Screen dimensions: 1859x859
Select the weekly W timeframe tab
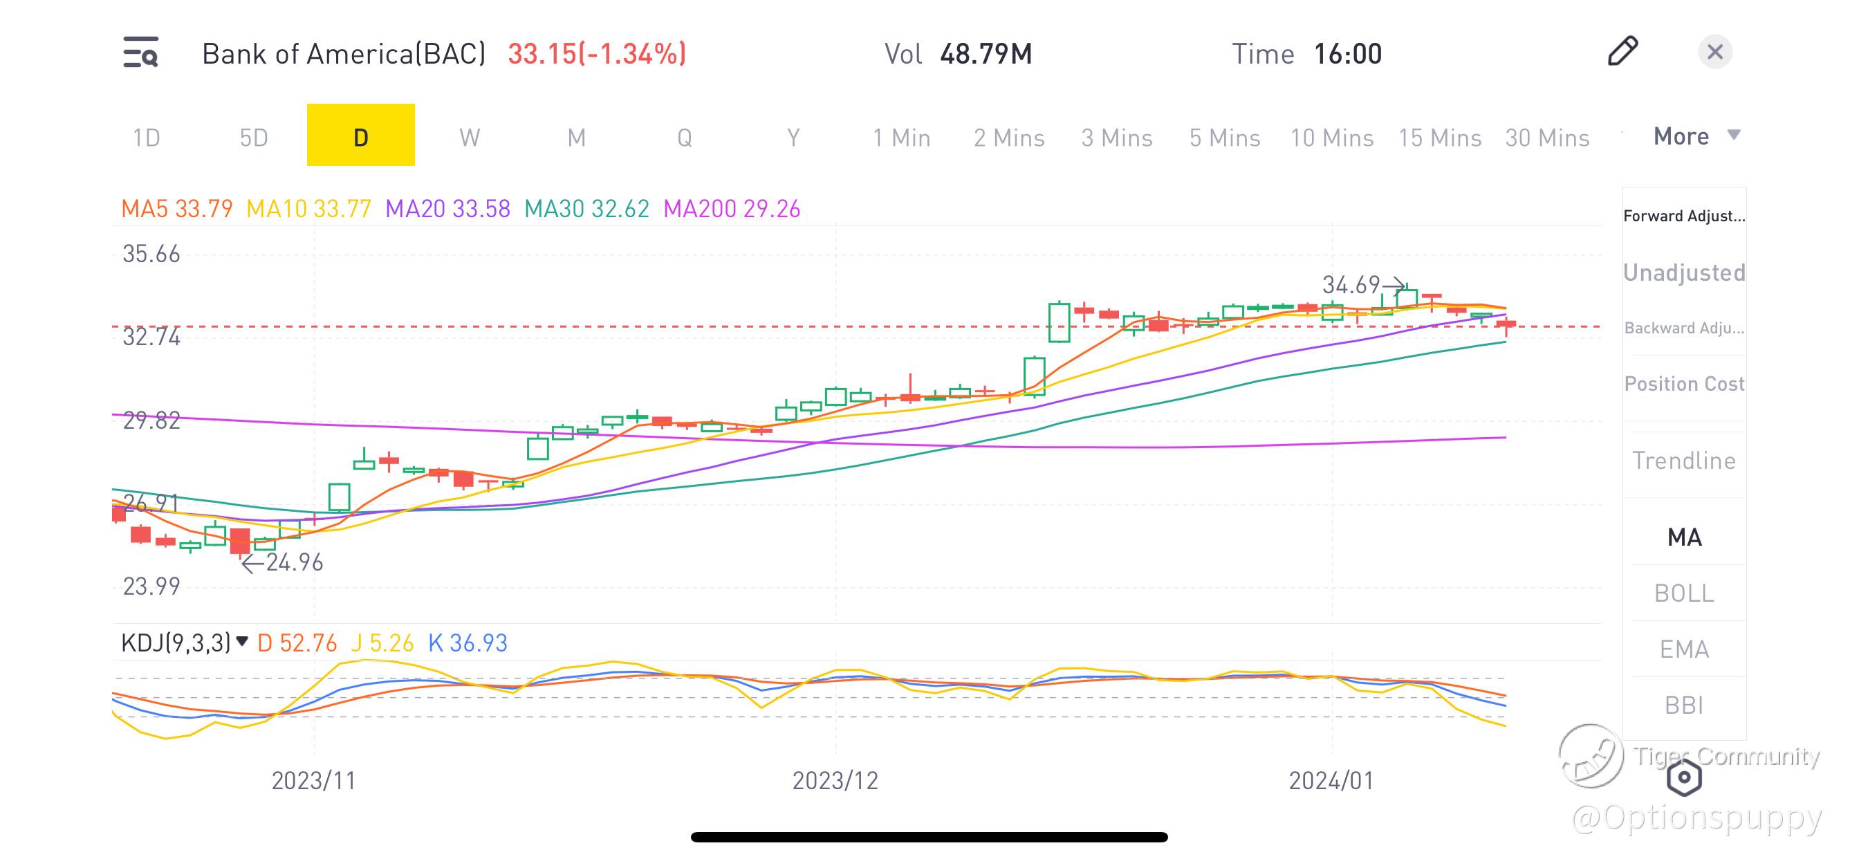pyautogui.click(x=469, y=137)
